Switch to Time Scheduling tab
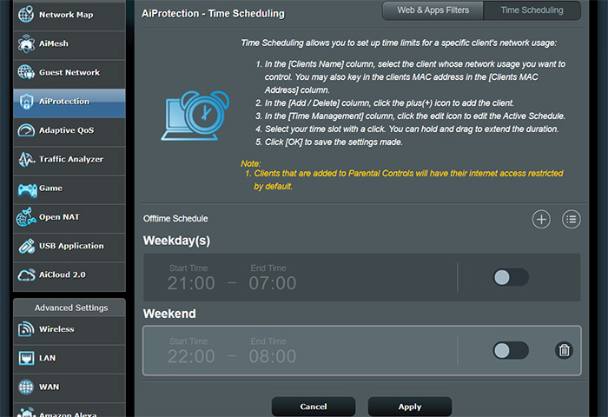The width and height of the screenshot is (608, 417). point(532,10)
